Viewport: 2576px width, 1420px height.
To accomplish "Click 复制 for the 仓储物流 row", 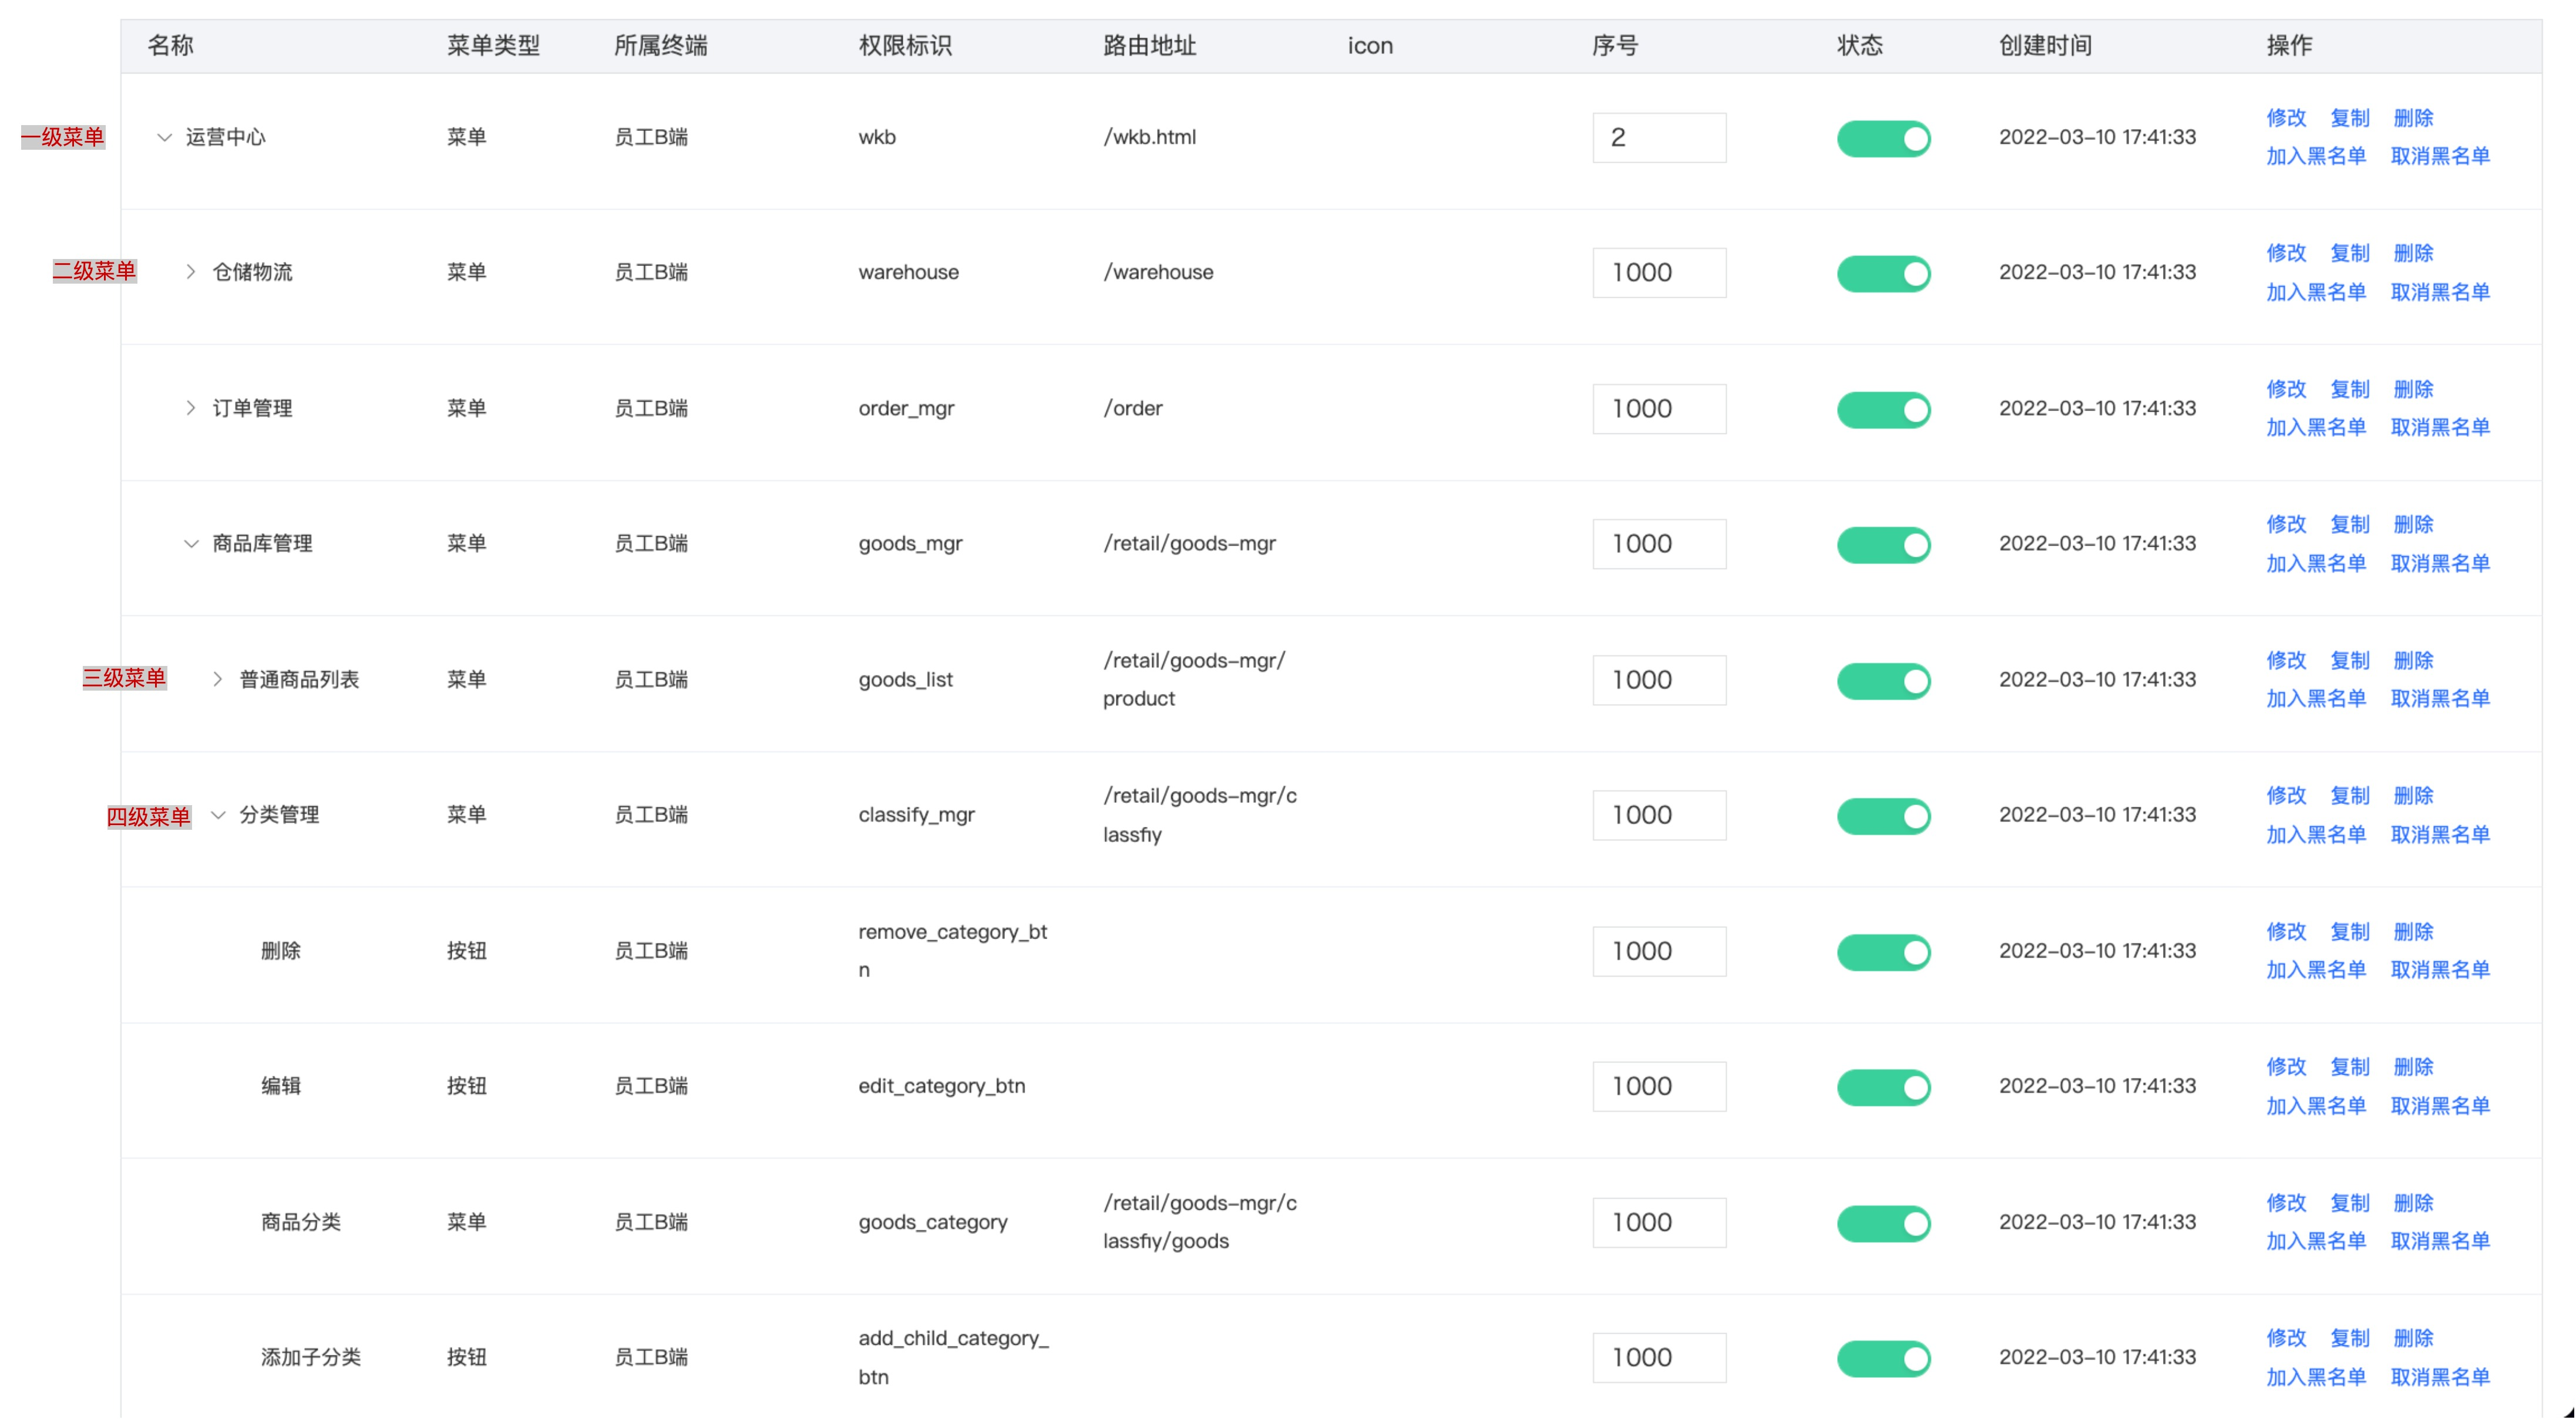I will tap(2350, 253).
